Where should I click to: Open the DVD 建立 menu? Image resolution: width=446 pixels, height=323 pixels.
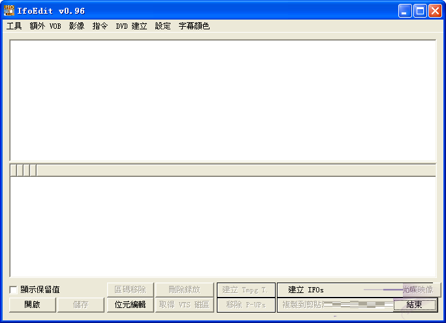(131, 26)
